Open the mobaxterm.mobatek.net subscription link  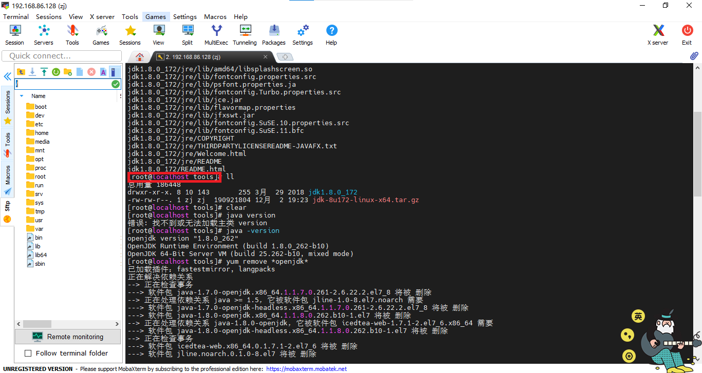point(307,369)
